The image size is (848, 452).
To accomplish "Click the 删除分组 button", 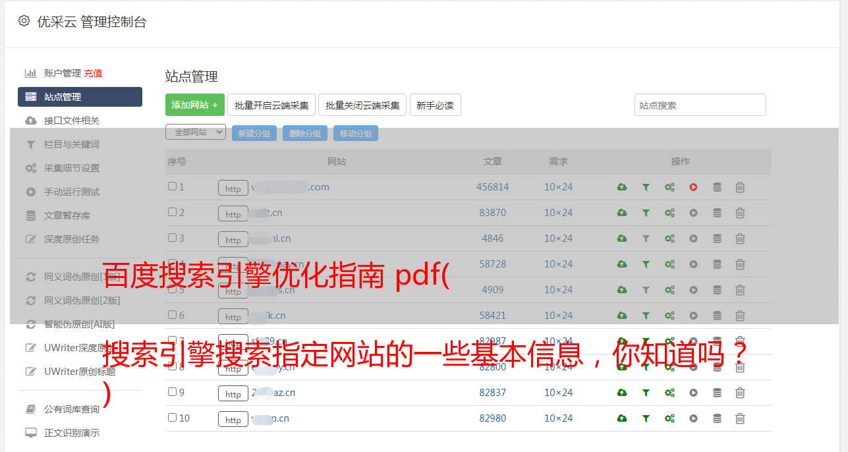I will point(305,133).
